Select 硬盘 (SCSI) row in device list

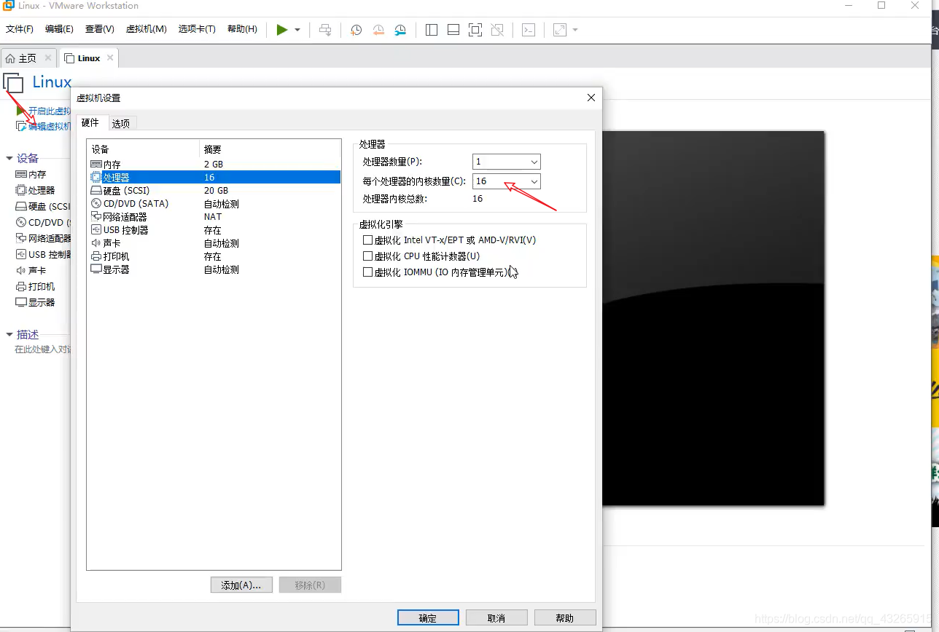coord(214,190)
